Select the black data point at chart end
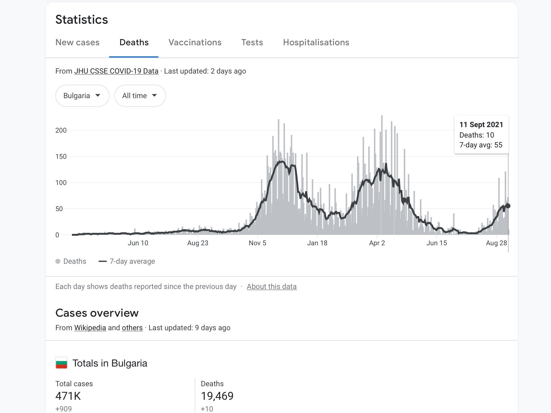 508,206
